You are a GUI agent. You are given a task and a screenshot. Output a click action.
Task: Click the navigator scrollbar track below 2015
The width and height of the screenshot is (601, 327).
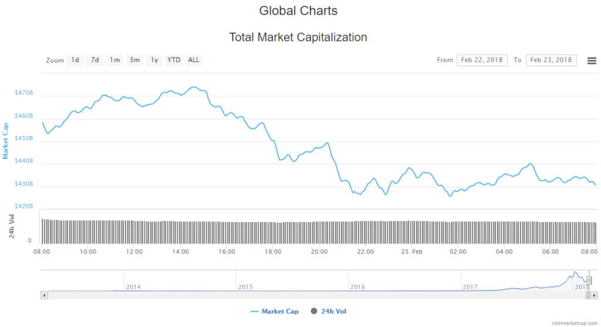(x=245, y=295)
